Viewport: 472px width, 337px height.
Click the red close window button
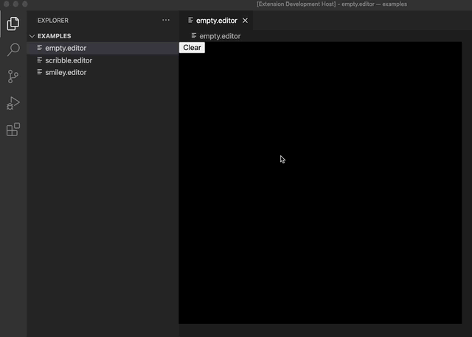(x=7, y=4)
